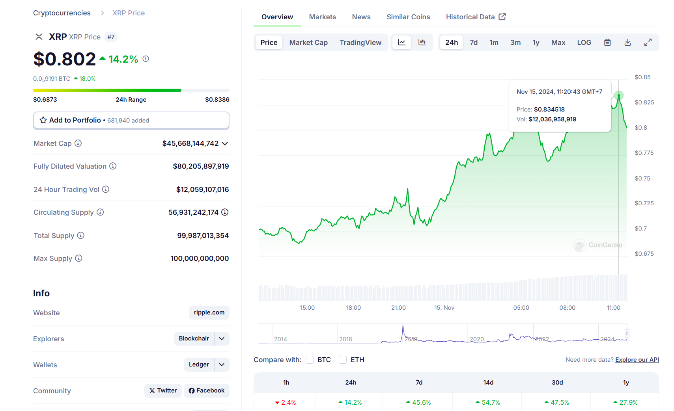Select the 7d time range

pos(474,42)
